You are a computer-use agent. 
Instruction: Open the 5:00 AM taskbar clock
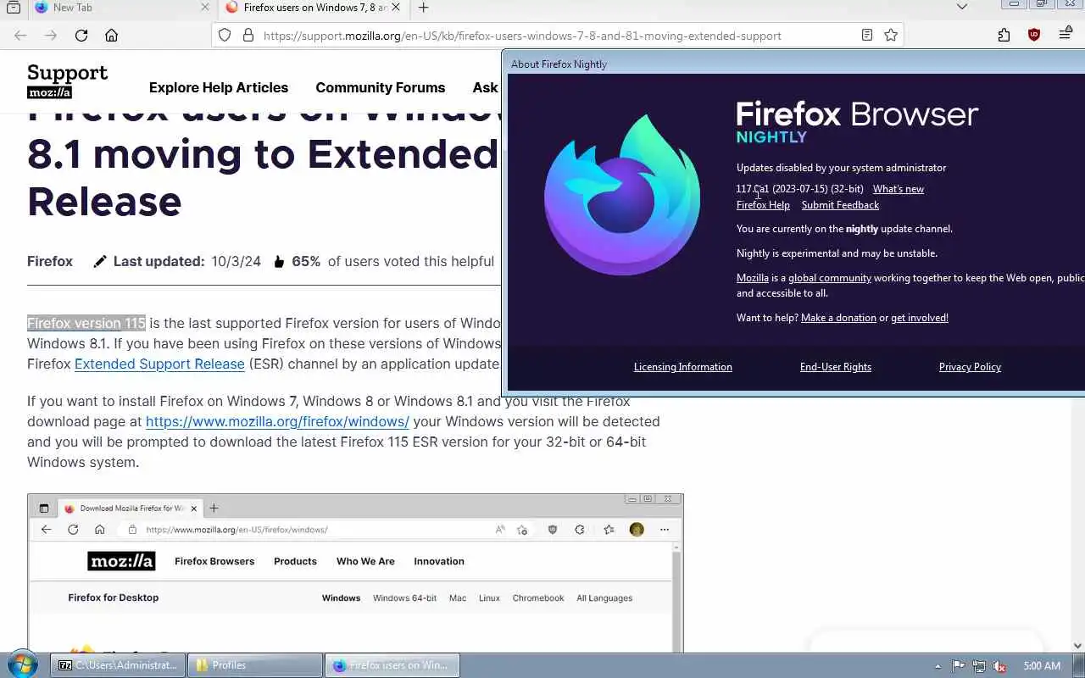(1042, 666)
